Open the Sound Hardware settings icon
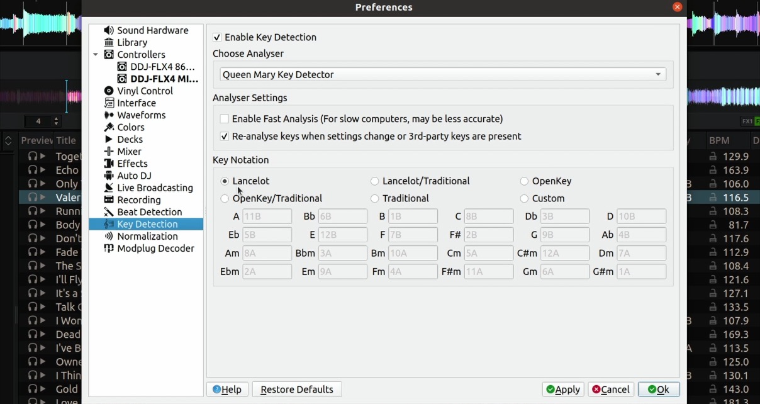This screenshot has height=404, width=760. [108, 30]
